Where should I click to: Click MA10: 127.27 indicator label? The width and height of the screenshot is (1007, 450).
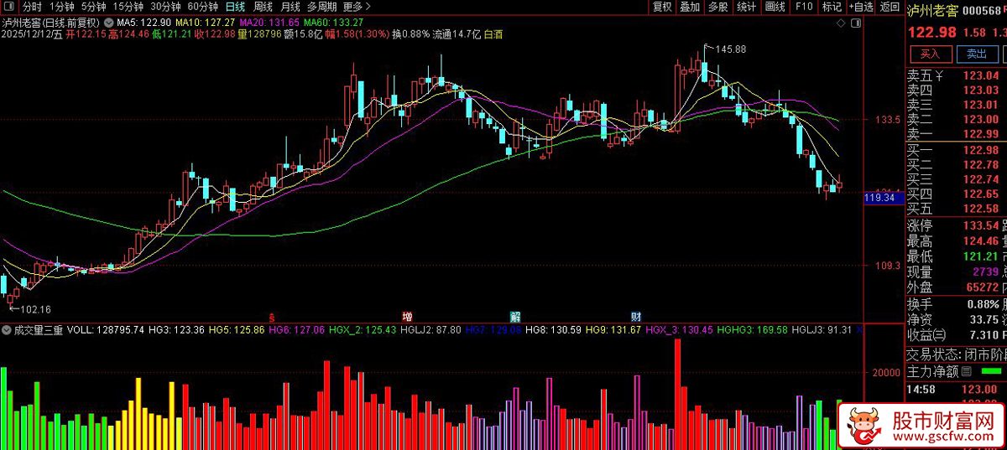(206, 22)
